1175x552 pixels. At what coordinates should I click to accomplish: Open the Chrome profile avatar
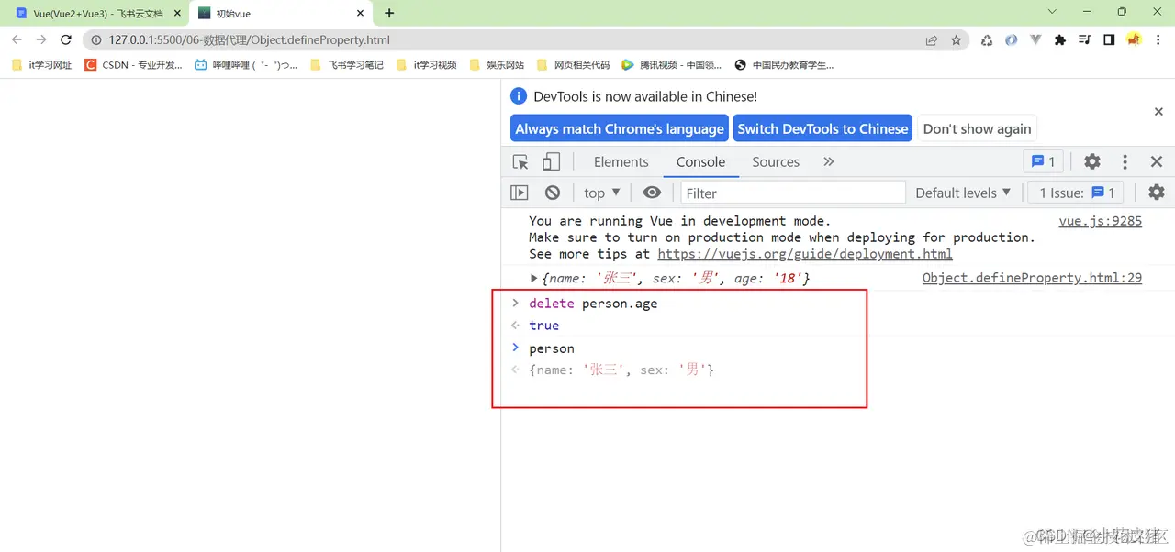[x=1134, y=39]
